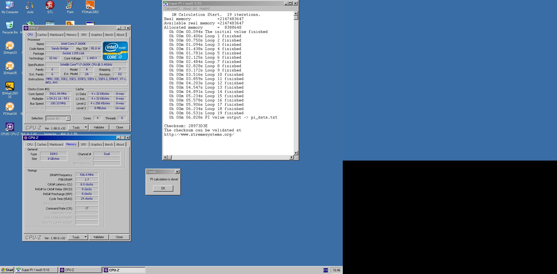Screen dimensions: 557x274
Task: Click Super PI vertical scrollbar up arrow
Action: [296, 13]
